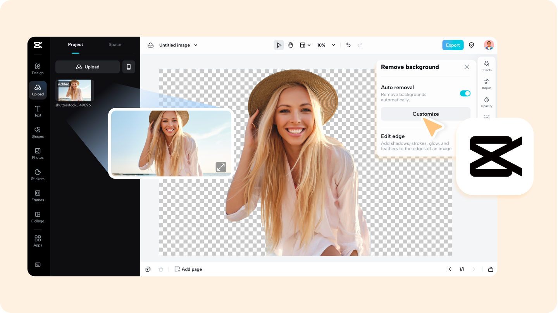
Task: Switch to the Space tab
Action: [115, 44]
